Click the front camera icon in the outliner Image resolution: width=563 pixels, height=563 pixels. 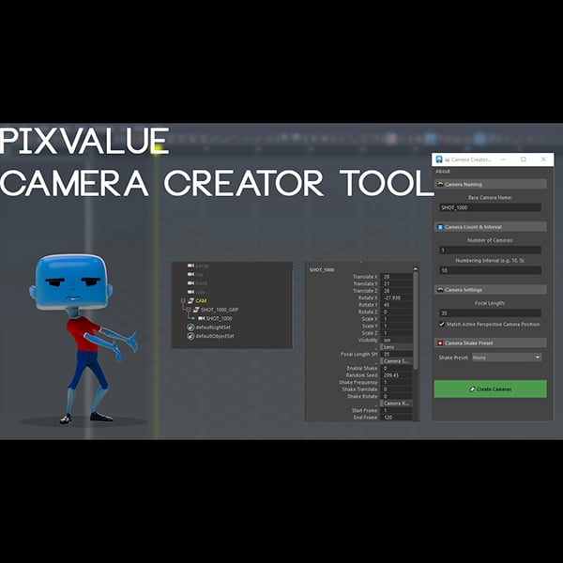[x=190, y=283]
